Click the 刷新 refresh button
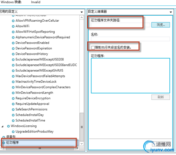 (161, 97)
